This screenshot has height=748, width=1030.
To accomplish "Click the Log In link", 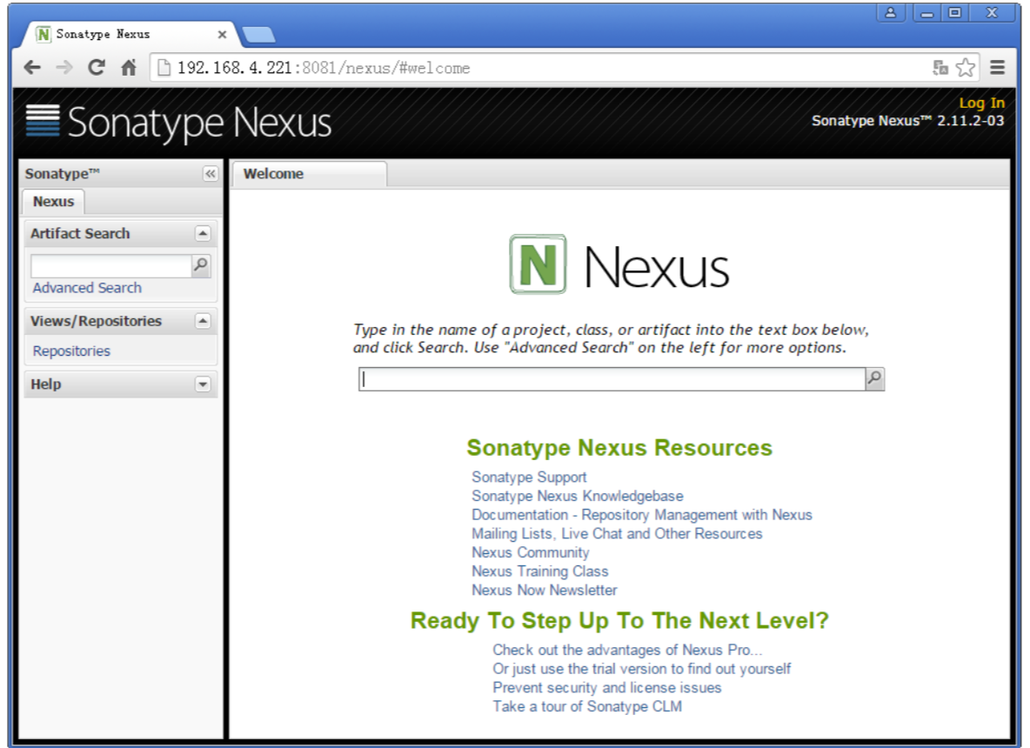I will [x=981, y=104].
